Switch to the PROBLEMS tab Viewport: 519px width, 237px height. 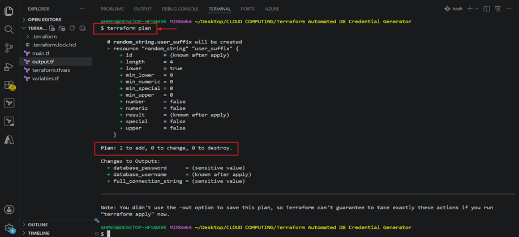112,9
